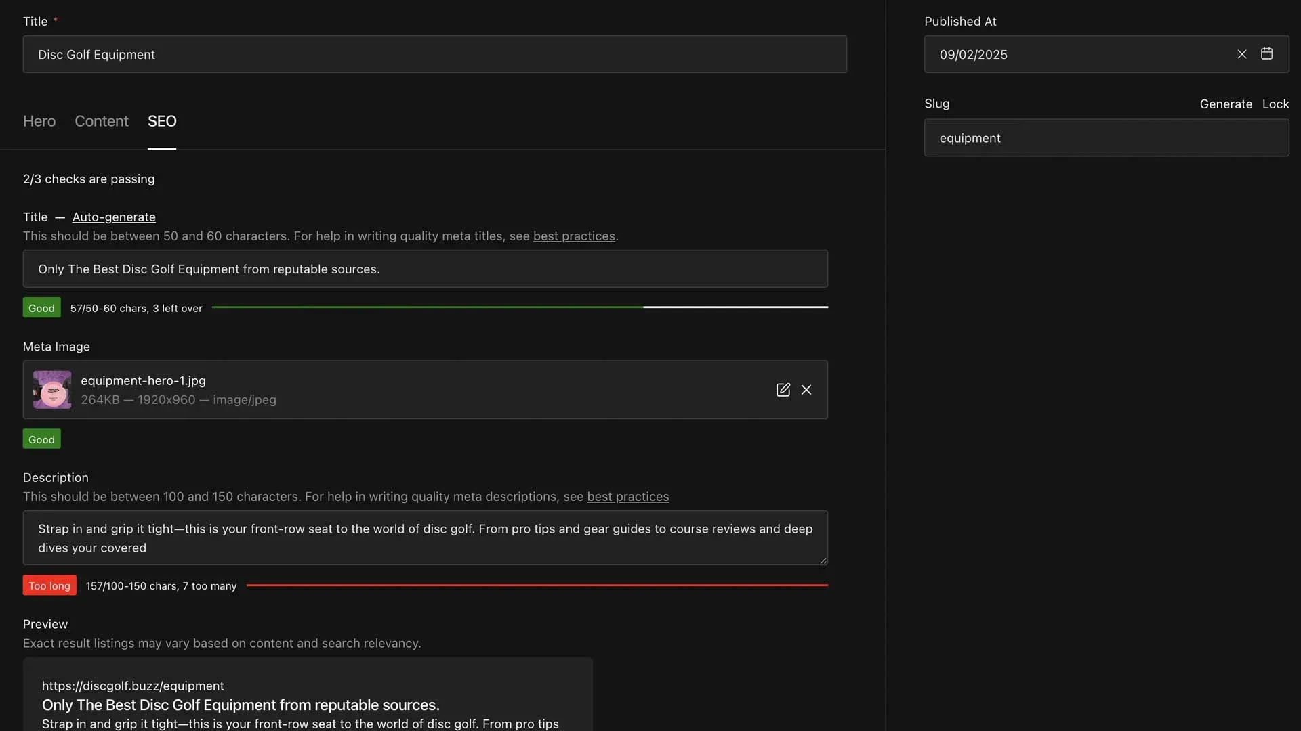Toggle the Good badge below Meta Image

[x=41, y=439]
